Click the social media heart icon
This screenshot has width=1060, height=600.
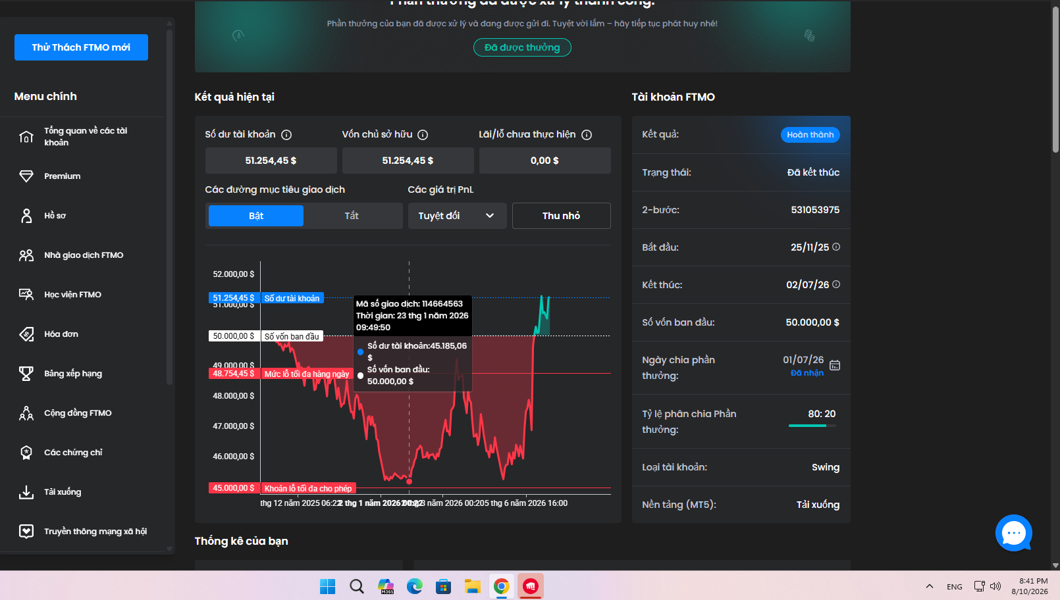point(26,532)
